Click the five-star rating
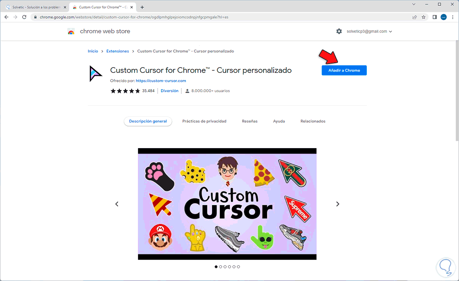459x281 pixels. (125, 91)
